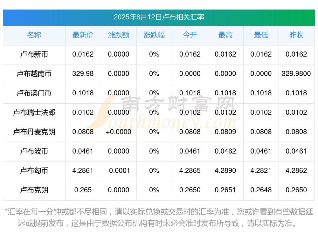Viewport: 318px width, 233px height.
Task: Select the 卢布越南币 row name
Action: tap(34, 74)
